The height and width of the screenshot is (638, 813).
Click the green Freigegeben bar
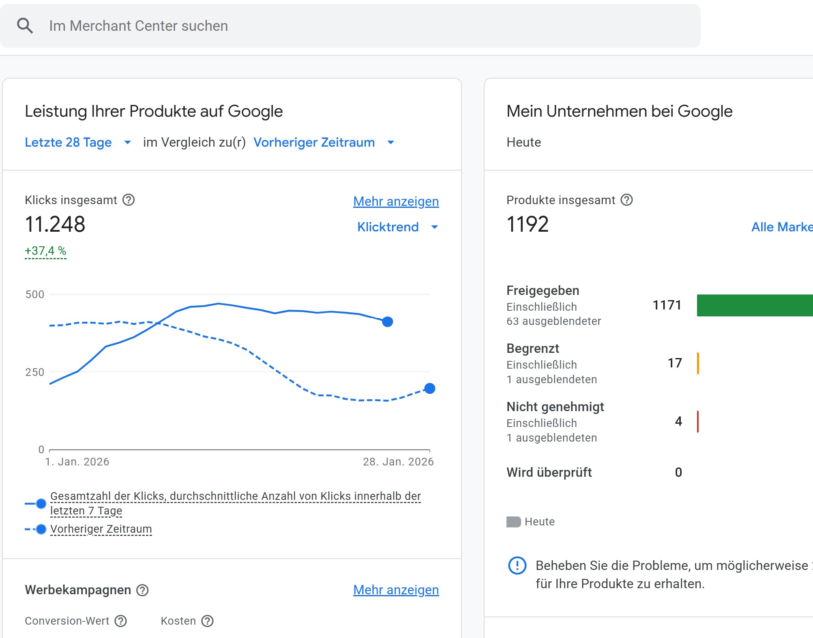point(754,305)
